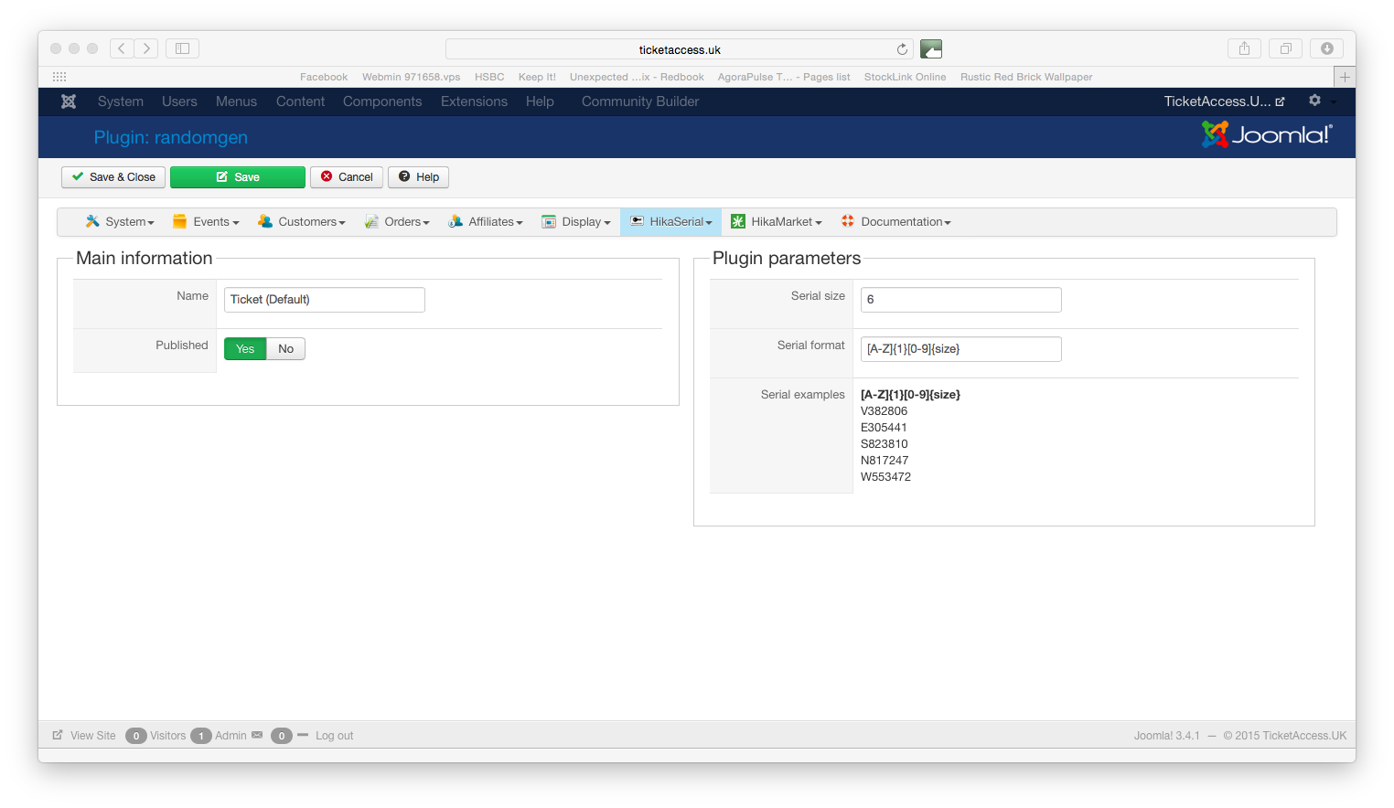
Task: Open the Components top menu
Action: [x=382, y=101]
